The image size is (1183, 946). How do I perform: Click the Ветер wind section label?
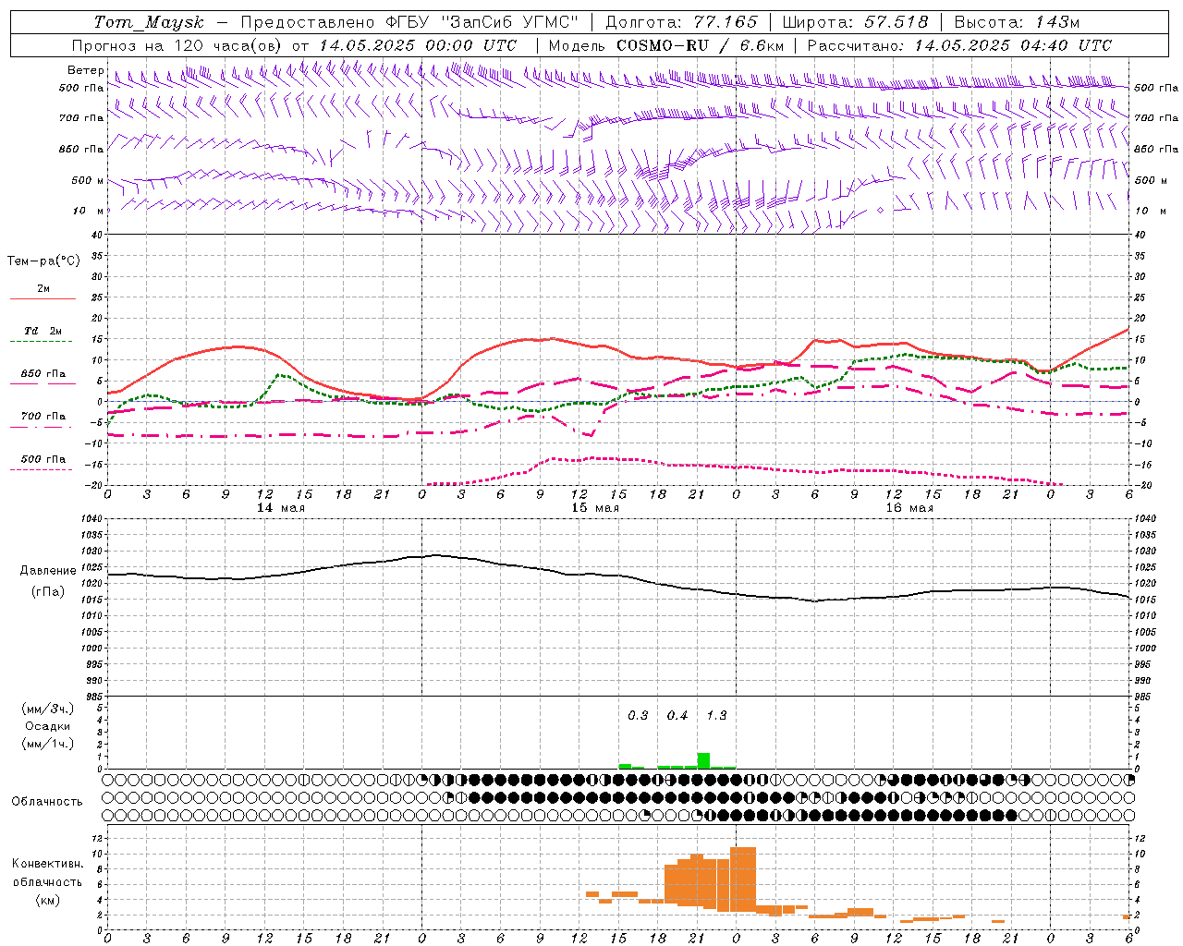pos(85,70)
